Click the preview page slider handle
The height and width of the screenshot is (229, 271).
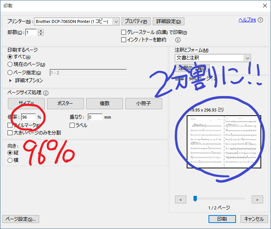(x=195, y=198)
